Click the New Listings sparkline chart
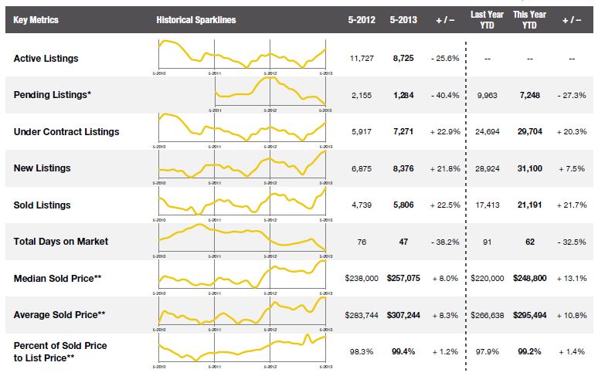This screenshot has height=376, width=598. pyautogui.click(x=242, y=164)
